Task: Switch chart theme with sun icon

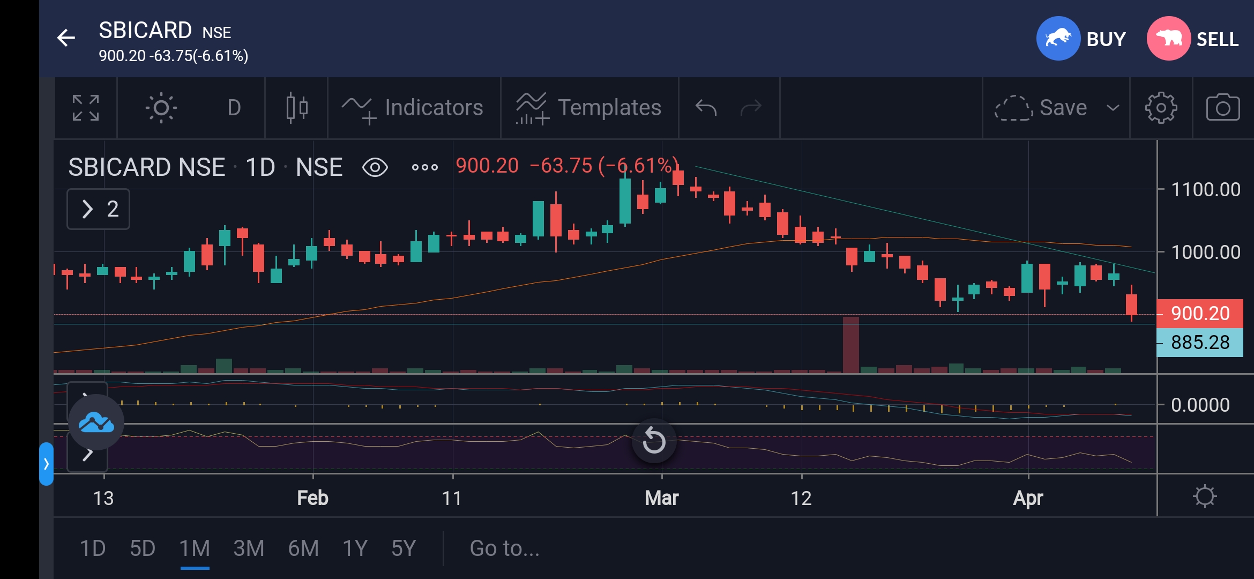Action: tap(161, 108)
